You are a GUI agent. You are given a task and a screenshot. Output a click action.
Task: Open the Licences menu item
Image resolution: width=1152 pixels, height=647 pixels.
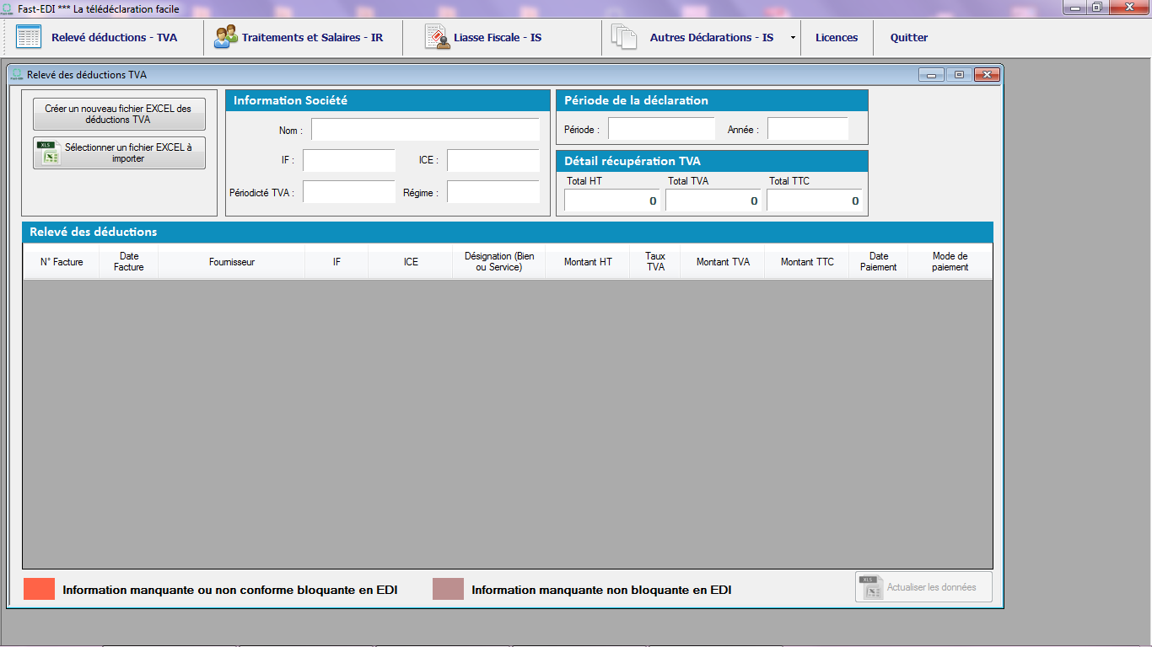tap(837, 38)
